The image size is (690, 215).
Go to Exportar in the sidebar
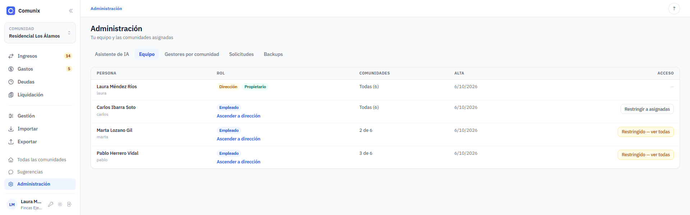40,142
